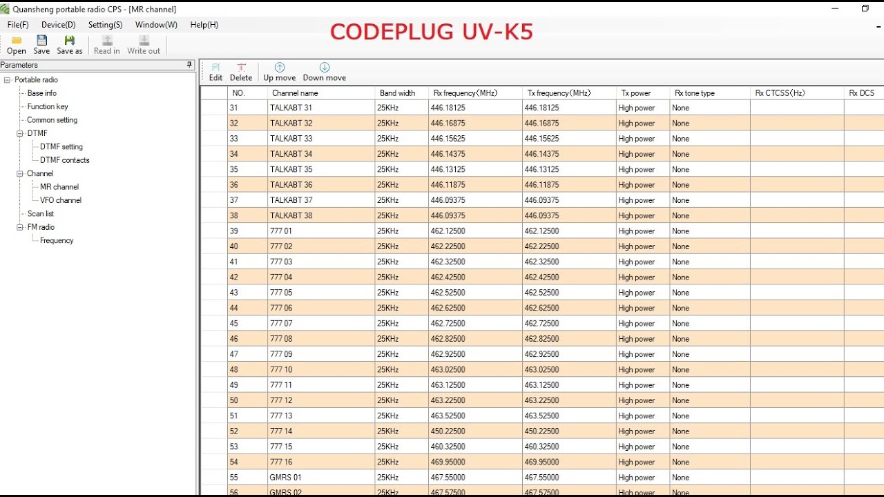
Task: Click band width cell of row 45
Action: [402, 324]
